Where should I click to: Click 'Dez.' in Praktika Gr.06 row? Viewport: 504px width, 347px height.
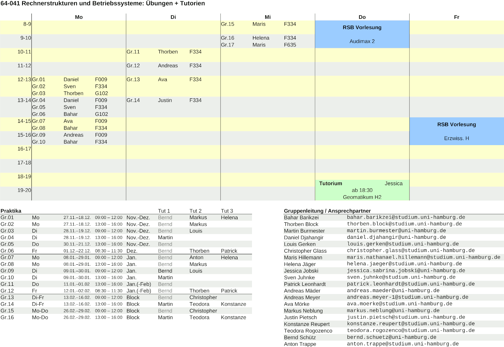(x=132, y=251)
